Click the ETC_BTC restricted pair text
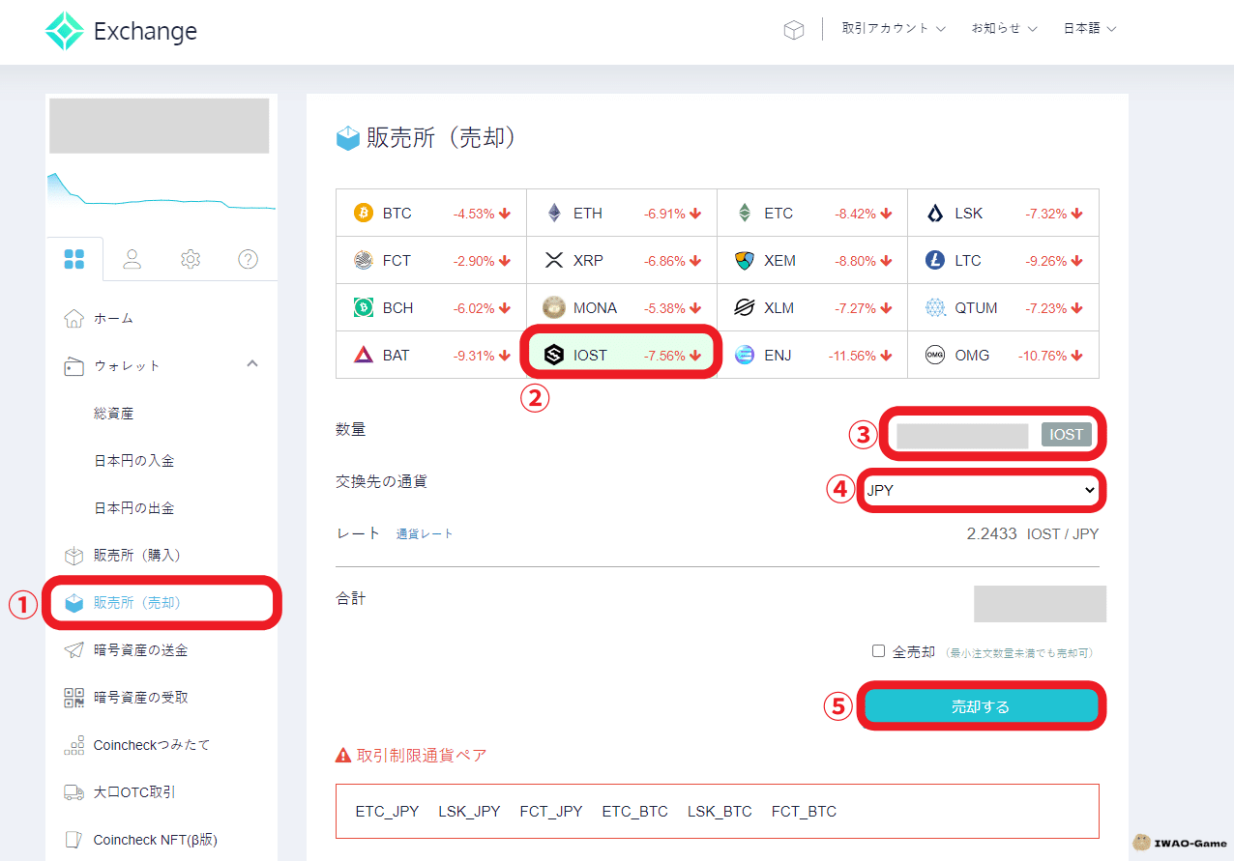 pyautogui.click(x=634, y=811)
